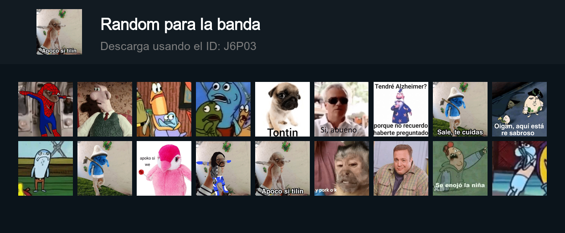Click the pack cover image in header
Image resolution: width=565 pixels, height=233 pixels.
pyautogui.click(x=59, y=32)
